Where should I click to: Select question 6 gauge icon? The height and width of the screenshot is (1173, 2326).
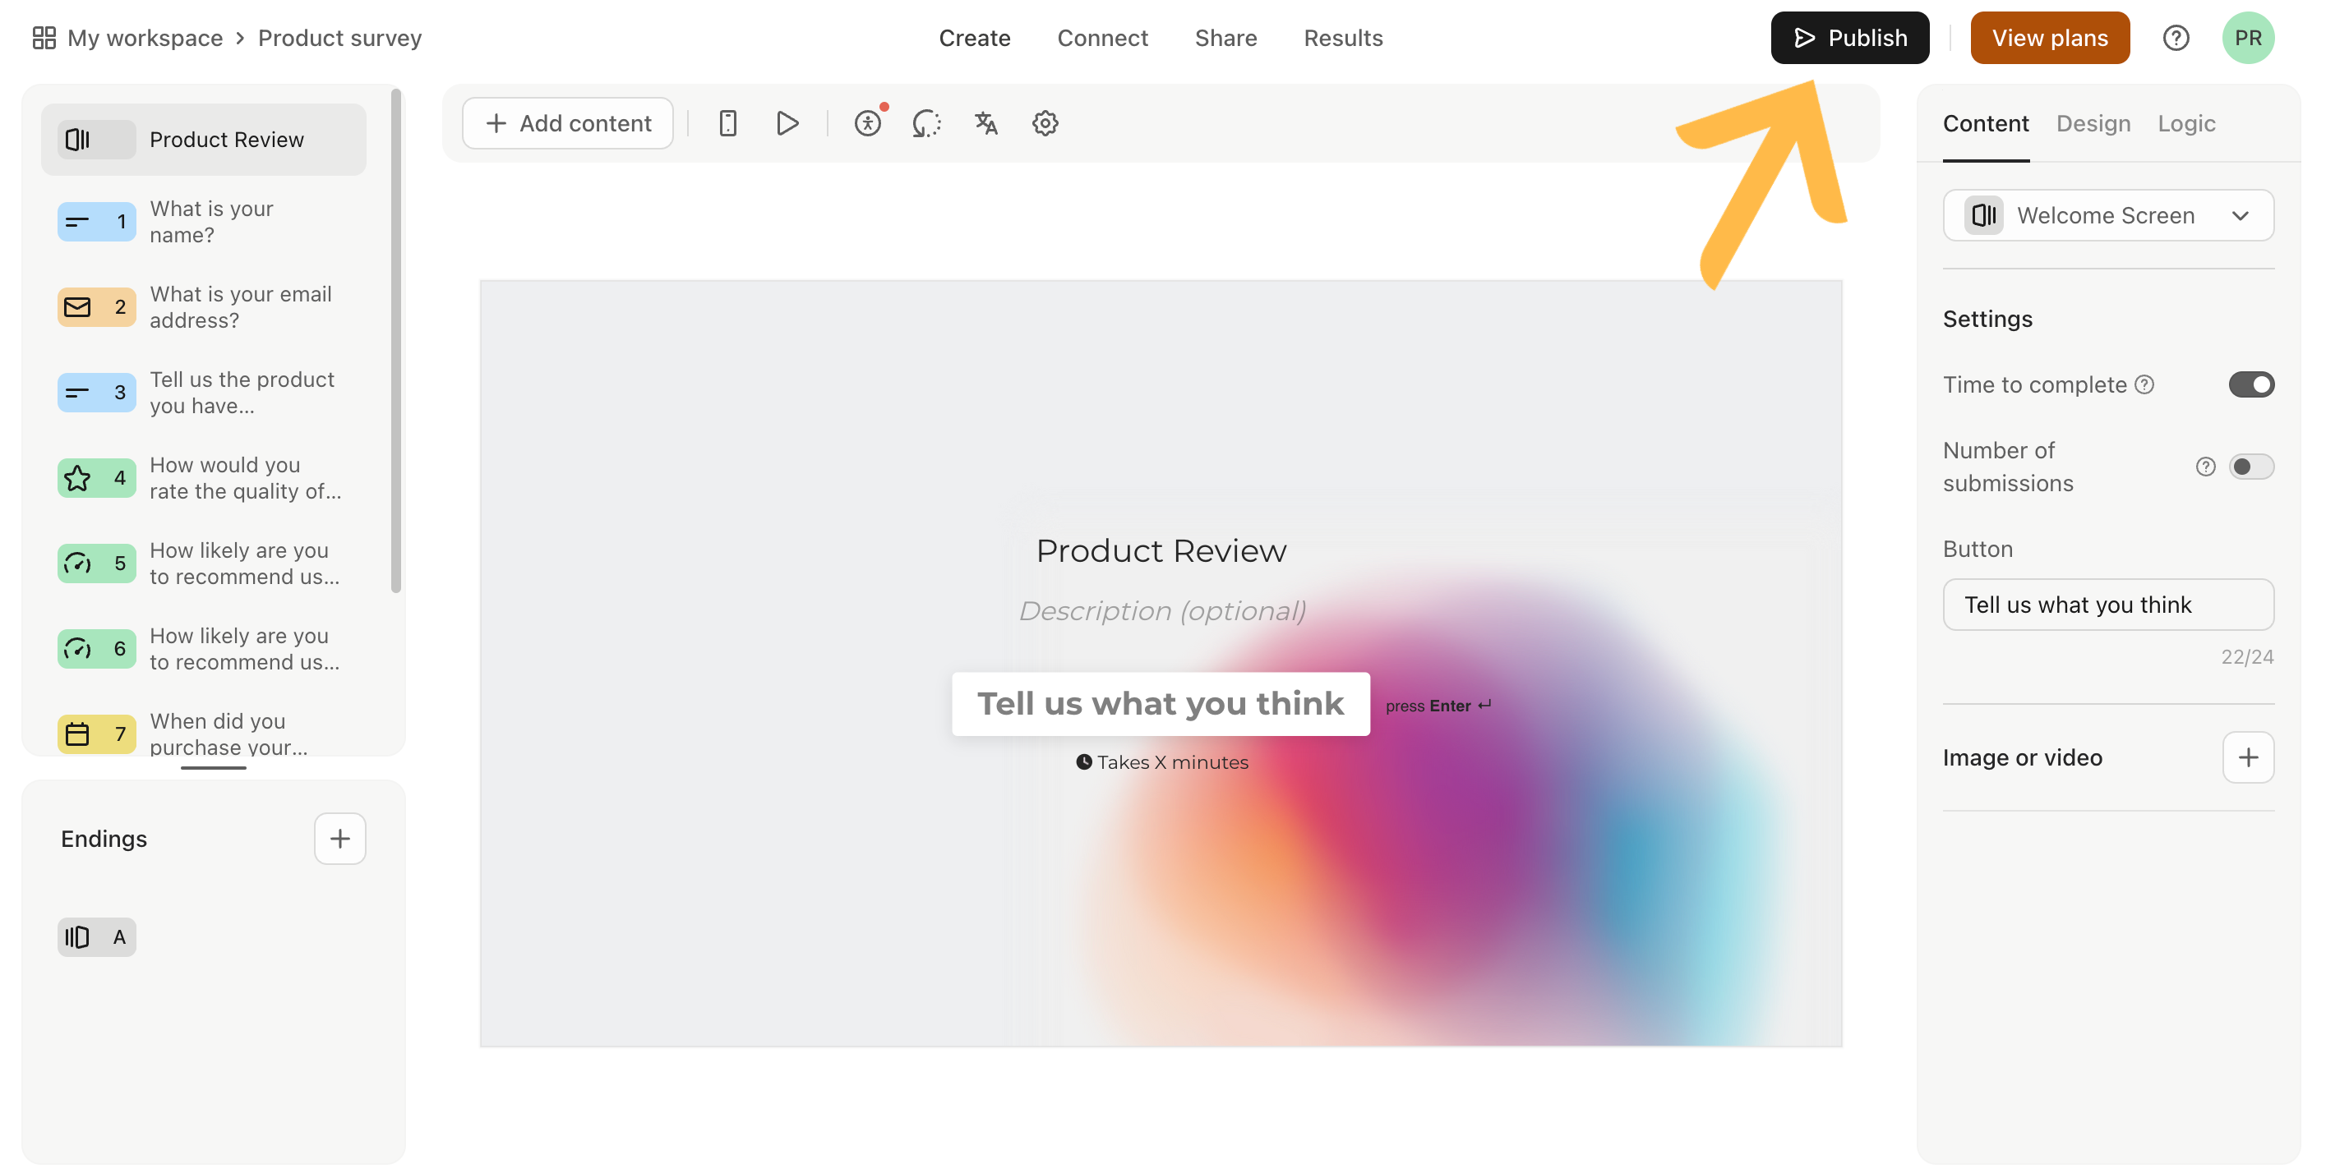[x=97, y=649]
